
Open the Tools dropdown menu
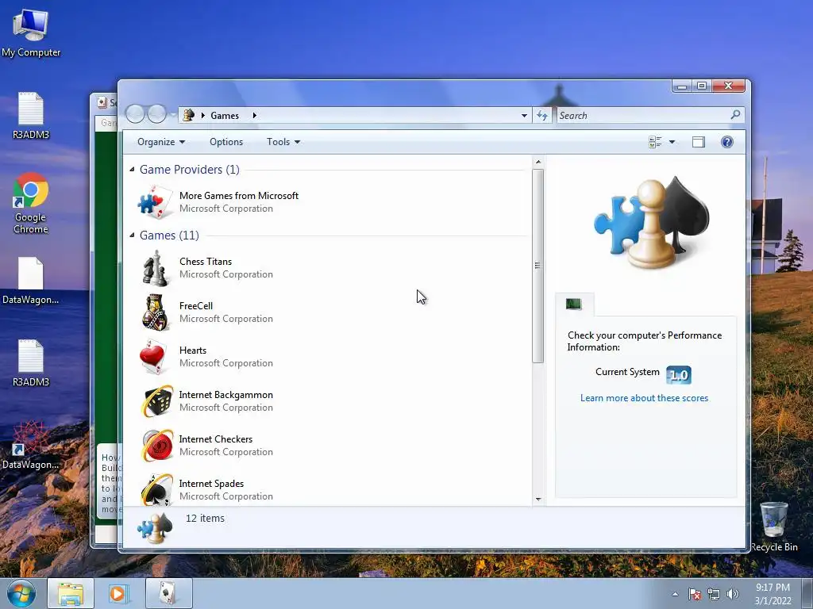[x=283, y=142]
